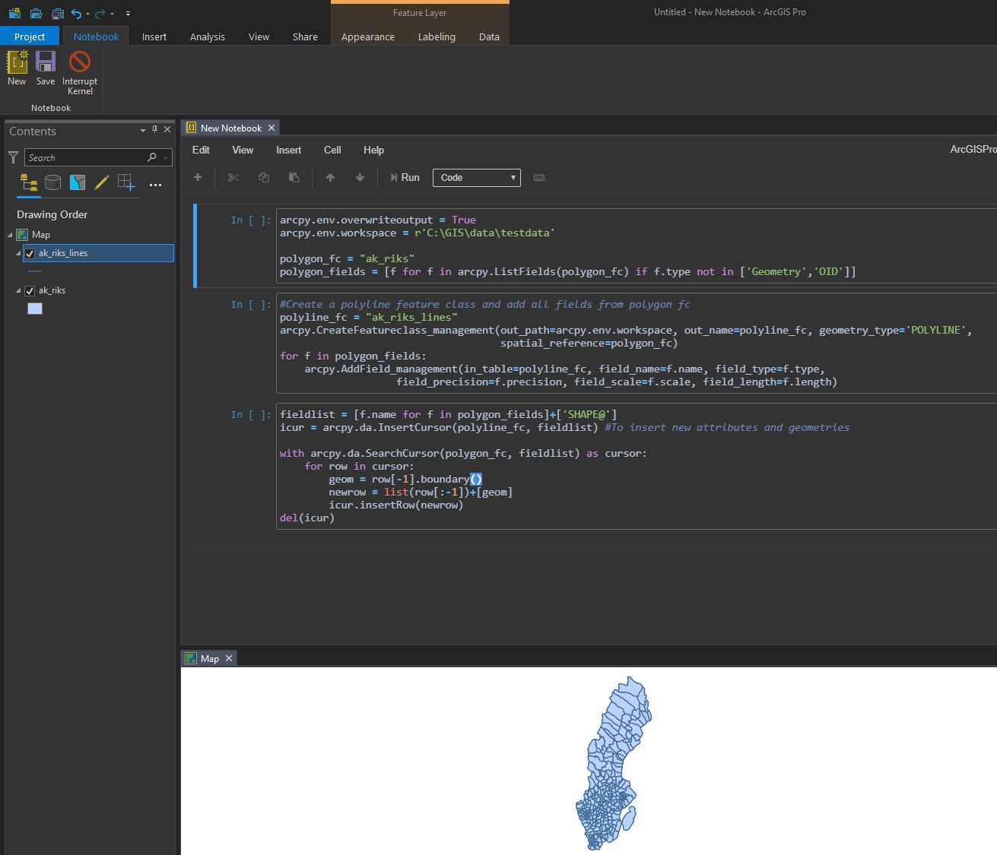Open the Code cell type dropdown
This screenshot has height=855, width=997.
476,177
